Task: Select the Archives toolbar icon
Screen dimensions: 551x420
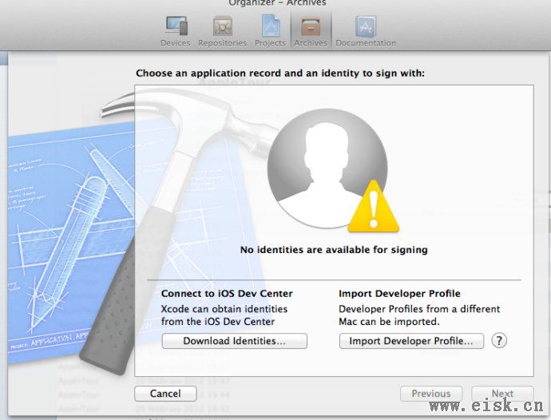Action: click(311, 26)
